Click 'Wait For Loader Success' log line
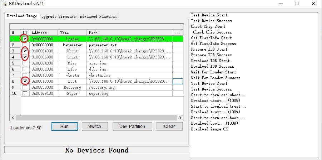This screenshot has height=160, width=322. tap(216, 78)
